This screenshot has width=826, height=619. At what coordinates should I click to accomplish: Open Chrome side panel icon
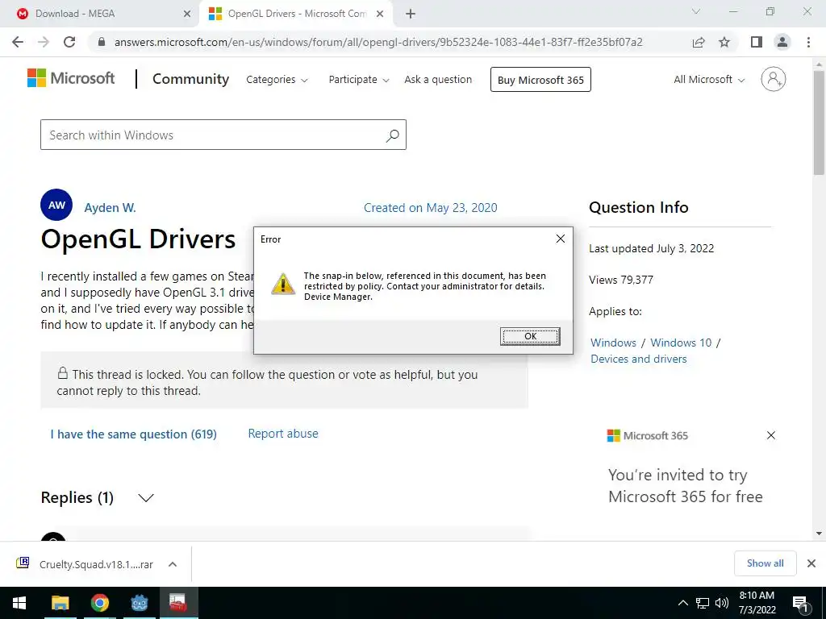tap(757, 42)
